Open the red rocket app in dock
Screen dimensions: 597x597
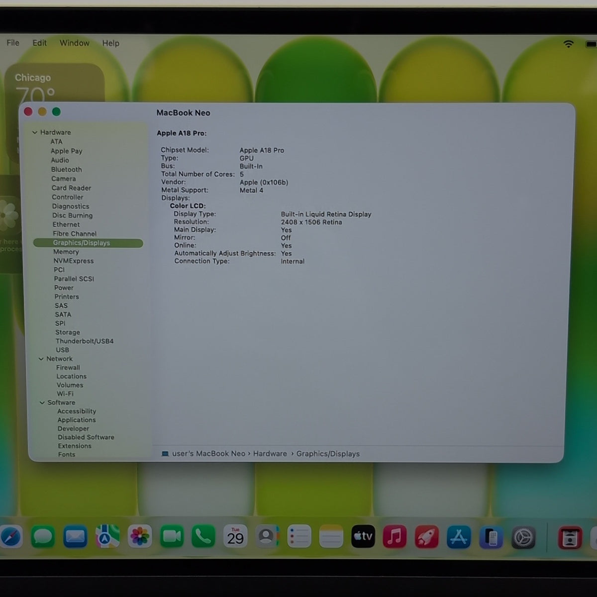(427, 537)
